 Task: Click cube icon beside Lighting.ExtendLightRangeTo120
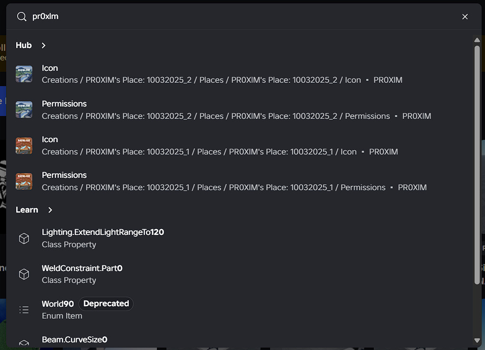click(24, 238)
